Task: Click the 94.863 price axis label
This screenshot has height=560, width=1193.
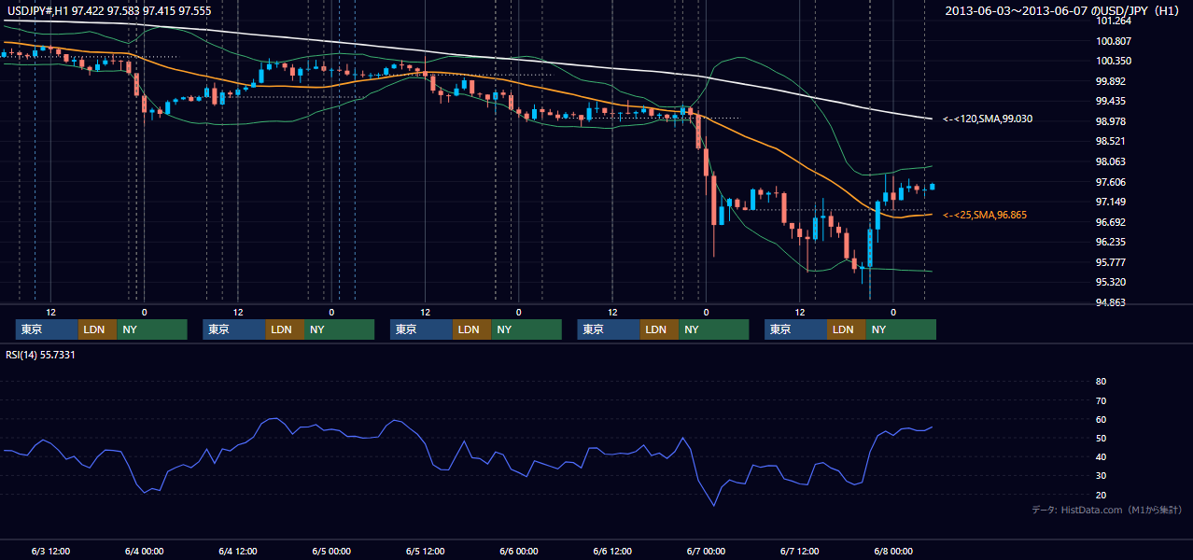Action: tap(1111, 302)
